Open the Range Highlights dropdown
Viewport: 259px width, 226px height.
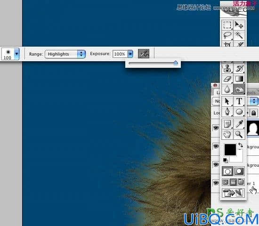point(65,54)
